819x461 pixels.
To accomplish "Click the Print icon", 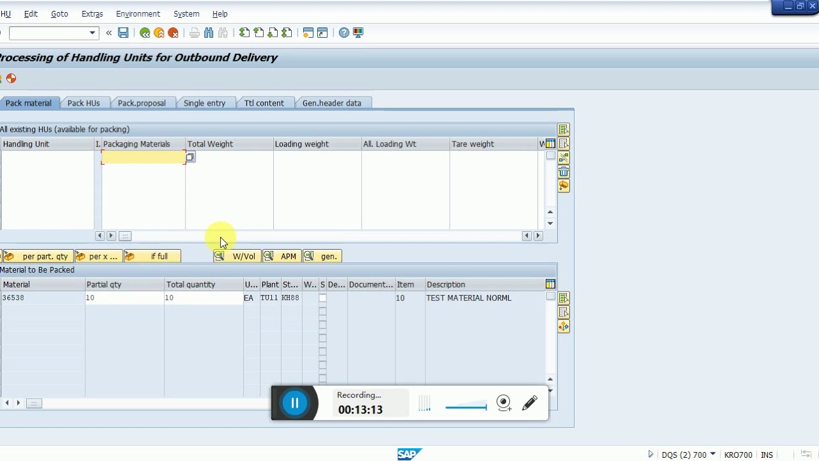I will click(195, 33).
